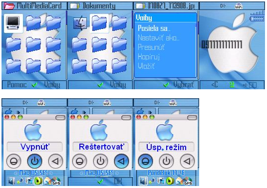Image resolution: width=267 pixels, height=188 pixels.
Task: Click the 'Reštartovať' label field
Action: [x=100, y=147]
